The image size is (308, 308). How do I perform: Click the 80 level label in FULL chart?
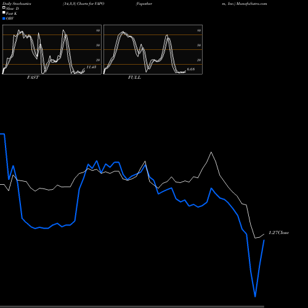coord(199,30)
